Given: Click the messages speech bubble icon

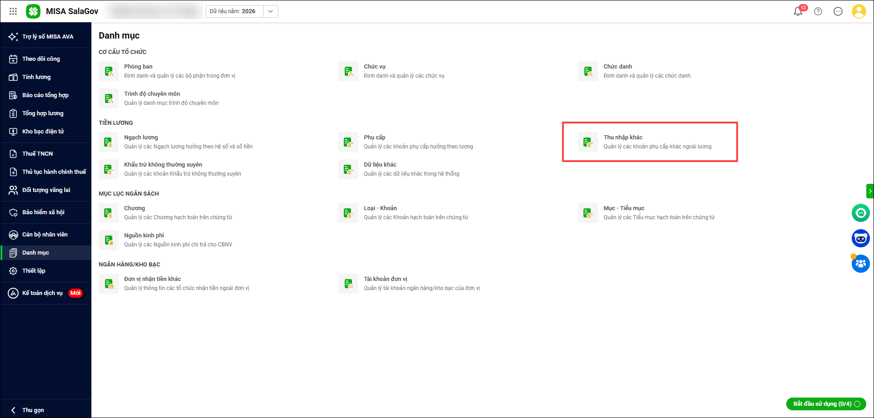Looking at the screenshot, I should point(838,11).
